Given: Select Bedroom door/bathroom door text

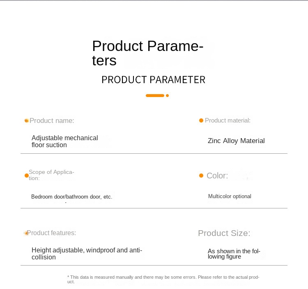Looking at the screenshot, I should (72, 197).
